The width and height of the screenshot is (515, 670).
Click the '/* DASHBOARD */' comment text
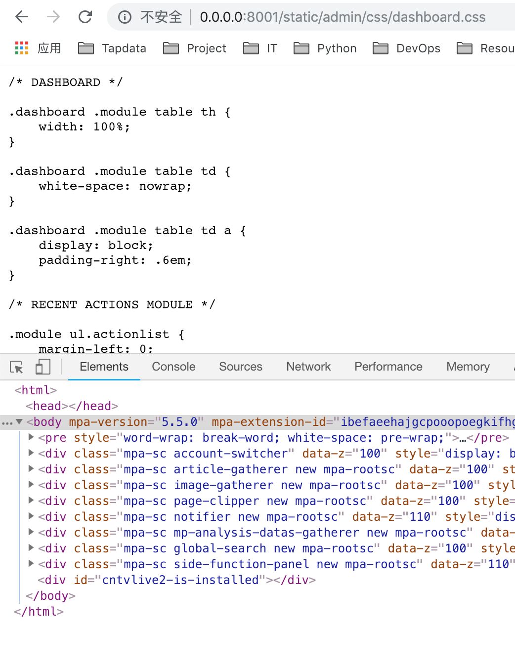[66, 82]
